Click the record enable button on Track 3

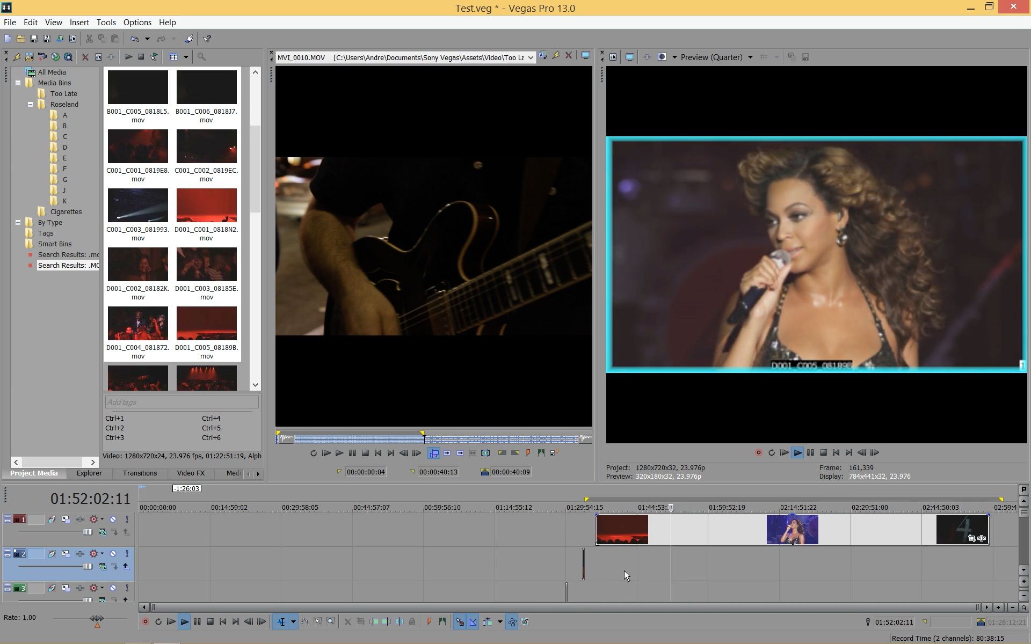tap(93, 588)
